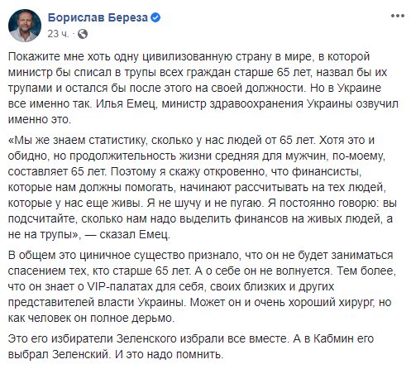Open the three-dot post options menu
The height and width of the screenshot is (369, 411).
(x=397, y=16)
